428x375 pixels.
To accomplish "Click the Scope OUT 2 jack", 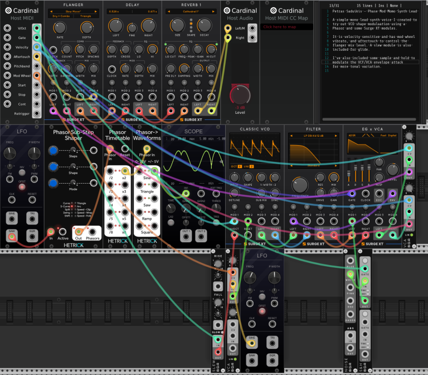I will tap(201, 236).
